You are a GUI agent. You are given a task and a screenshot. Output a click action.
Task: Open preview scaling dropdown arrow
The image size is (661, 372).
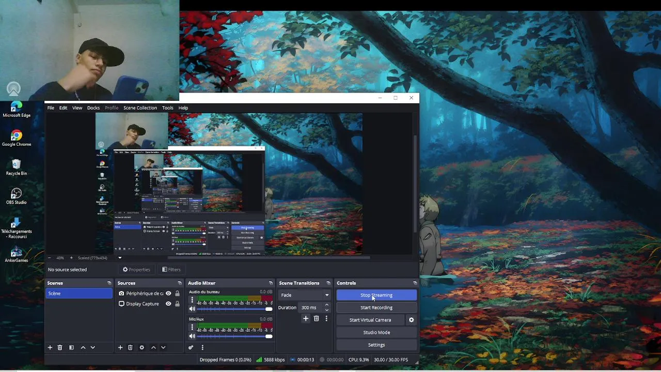click(x=120, y=258)
